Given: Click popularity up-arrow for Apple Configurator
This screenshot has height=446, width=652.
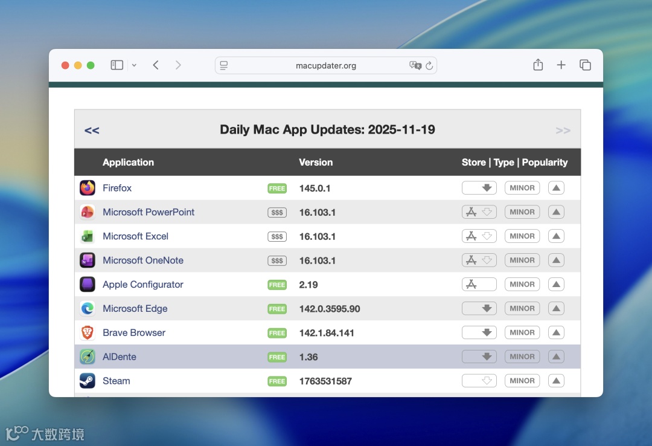Looking at the screenshot, I should (x=556, y=285).
